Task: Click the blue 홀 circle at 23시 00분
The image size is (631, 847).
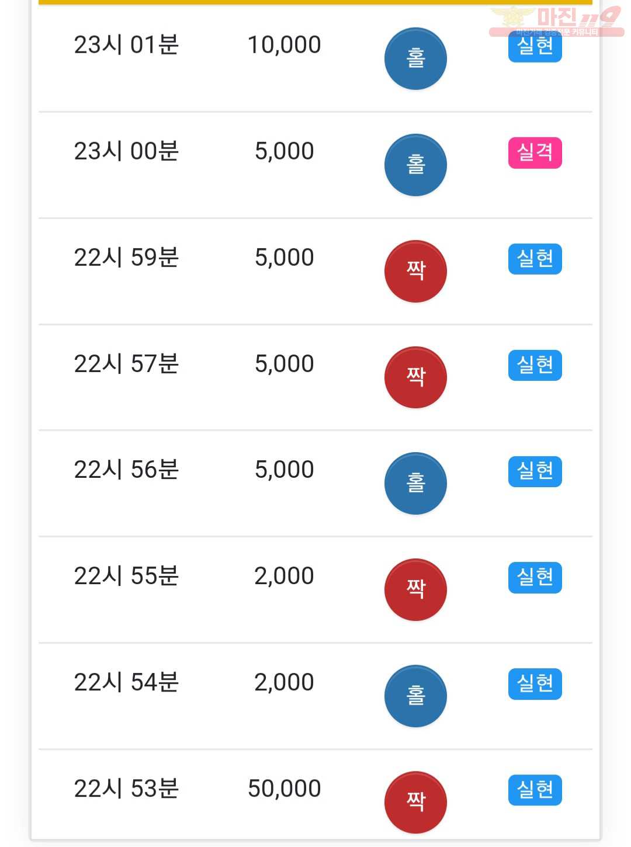Action: tap(415, 165)
